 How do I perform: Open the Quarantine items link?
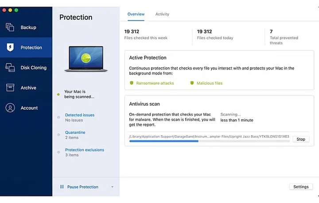[x=75, y=133]
